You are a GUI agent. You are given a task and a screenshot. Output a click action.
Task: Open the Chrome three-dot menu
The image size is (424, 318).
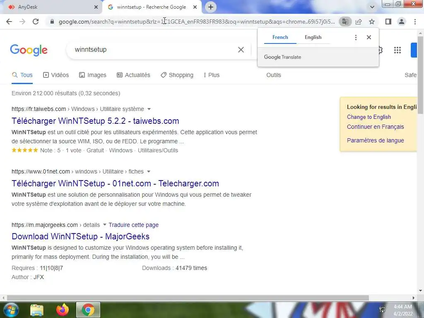[415, 22]
